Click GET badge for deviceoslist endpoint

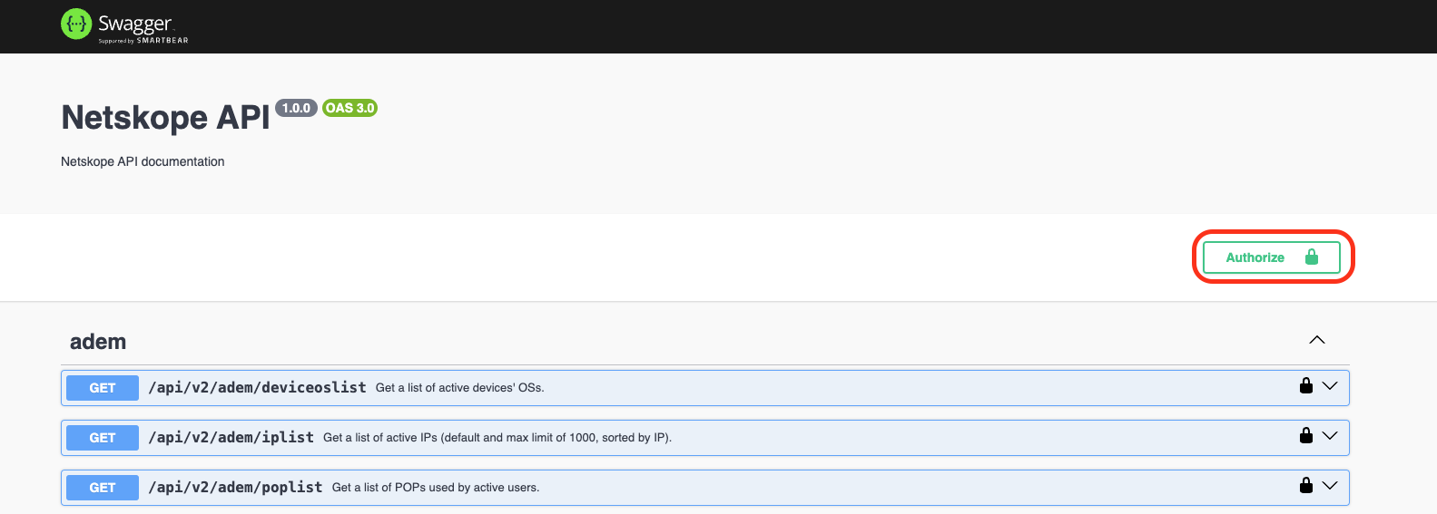pos(103,388)
